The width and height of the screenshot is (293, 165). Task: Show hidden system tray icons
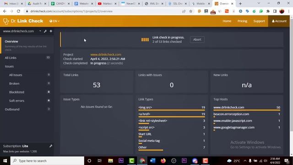(245, 161)
